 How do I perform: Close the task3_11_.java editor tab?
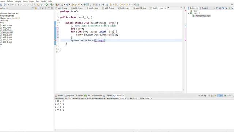tap(165, 8)
